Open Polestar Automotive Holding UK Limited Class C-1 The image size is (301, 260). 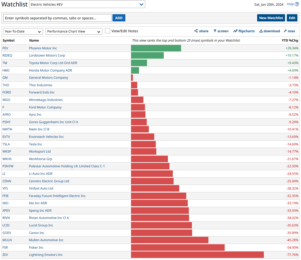pos(67,166)
